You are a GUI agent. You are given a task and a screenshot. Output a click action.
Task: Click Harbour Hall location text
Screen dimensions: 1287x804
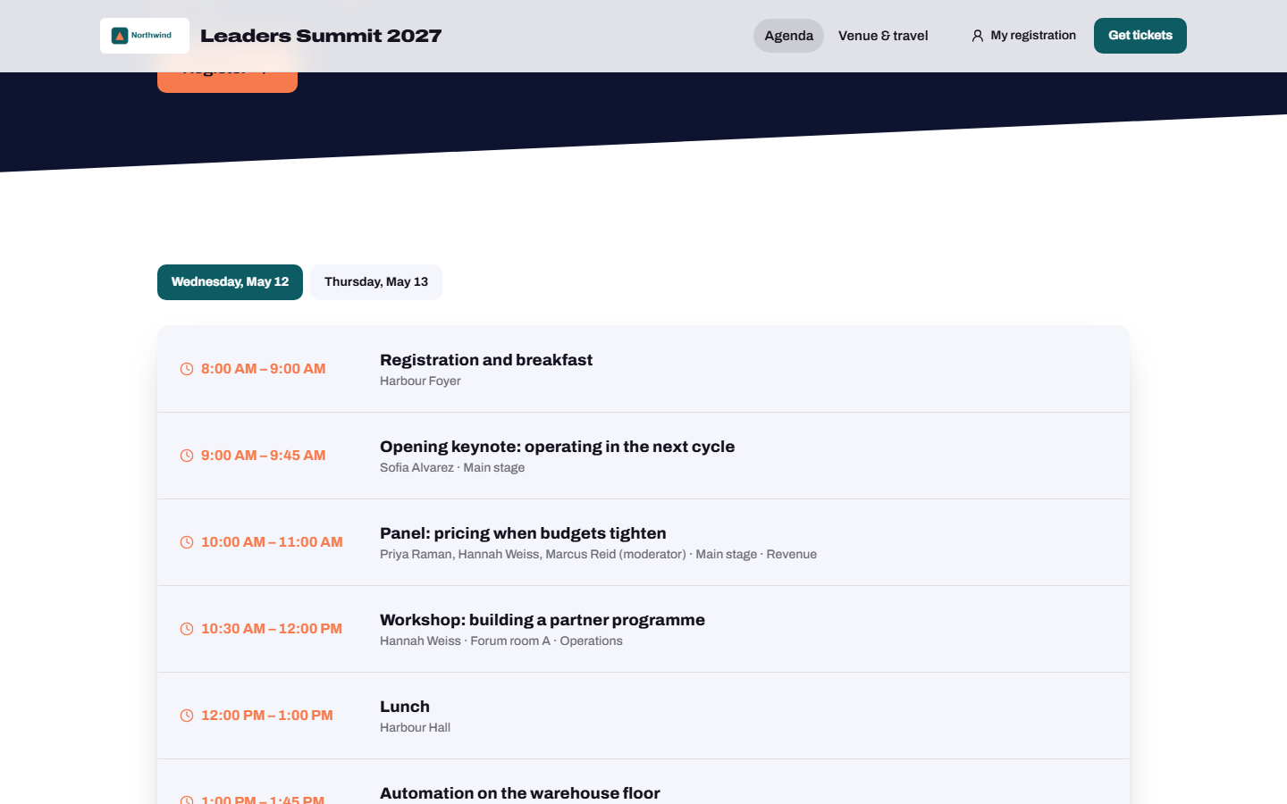coord(415,728)
